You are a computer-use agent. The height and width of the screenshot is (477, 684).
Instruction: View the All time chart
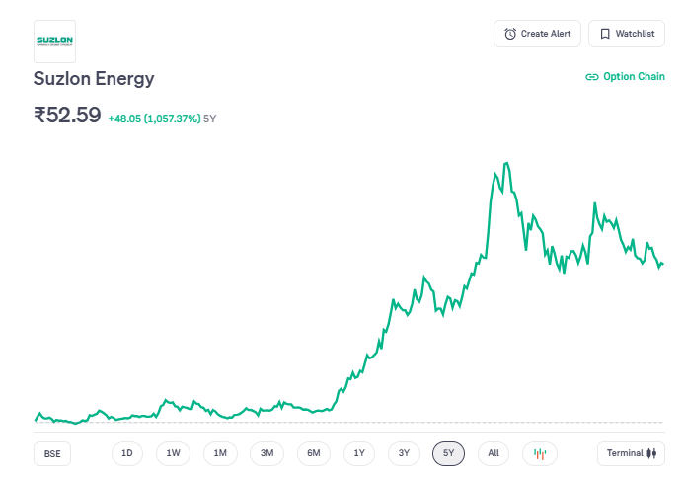(494, 453)
